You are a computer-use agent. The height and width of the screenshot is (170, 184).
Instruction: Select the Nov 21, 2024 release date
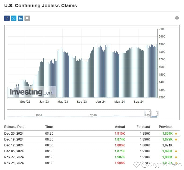click(x=14, y=163)
